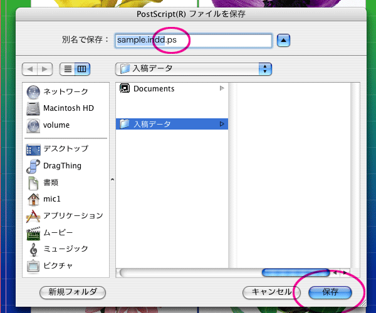
Task: Open アプリケーション in the sidebar
Action: point(65,215)
